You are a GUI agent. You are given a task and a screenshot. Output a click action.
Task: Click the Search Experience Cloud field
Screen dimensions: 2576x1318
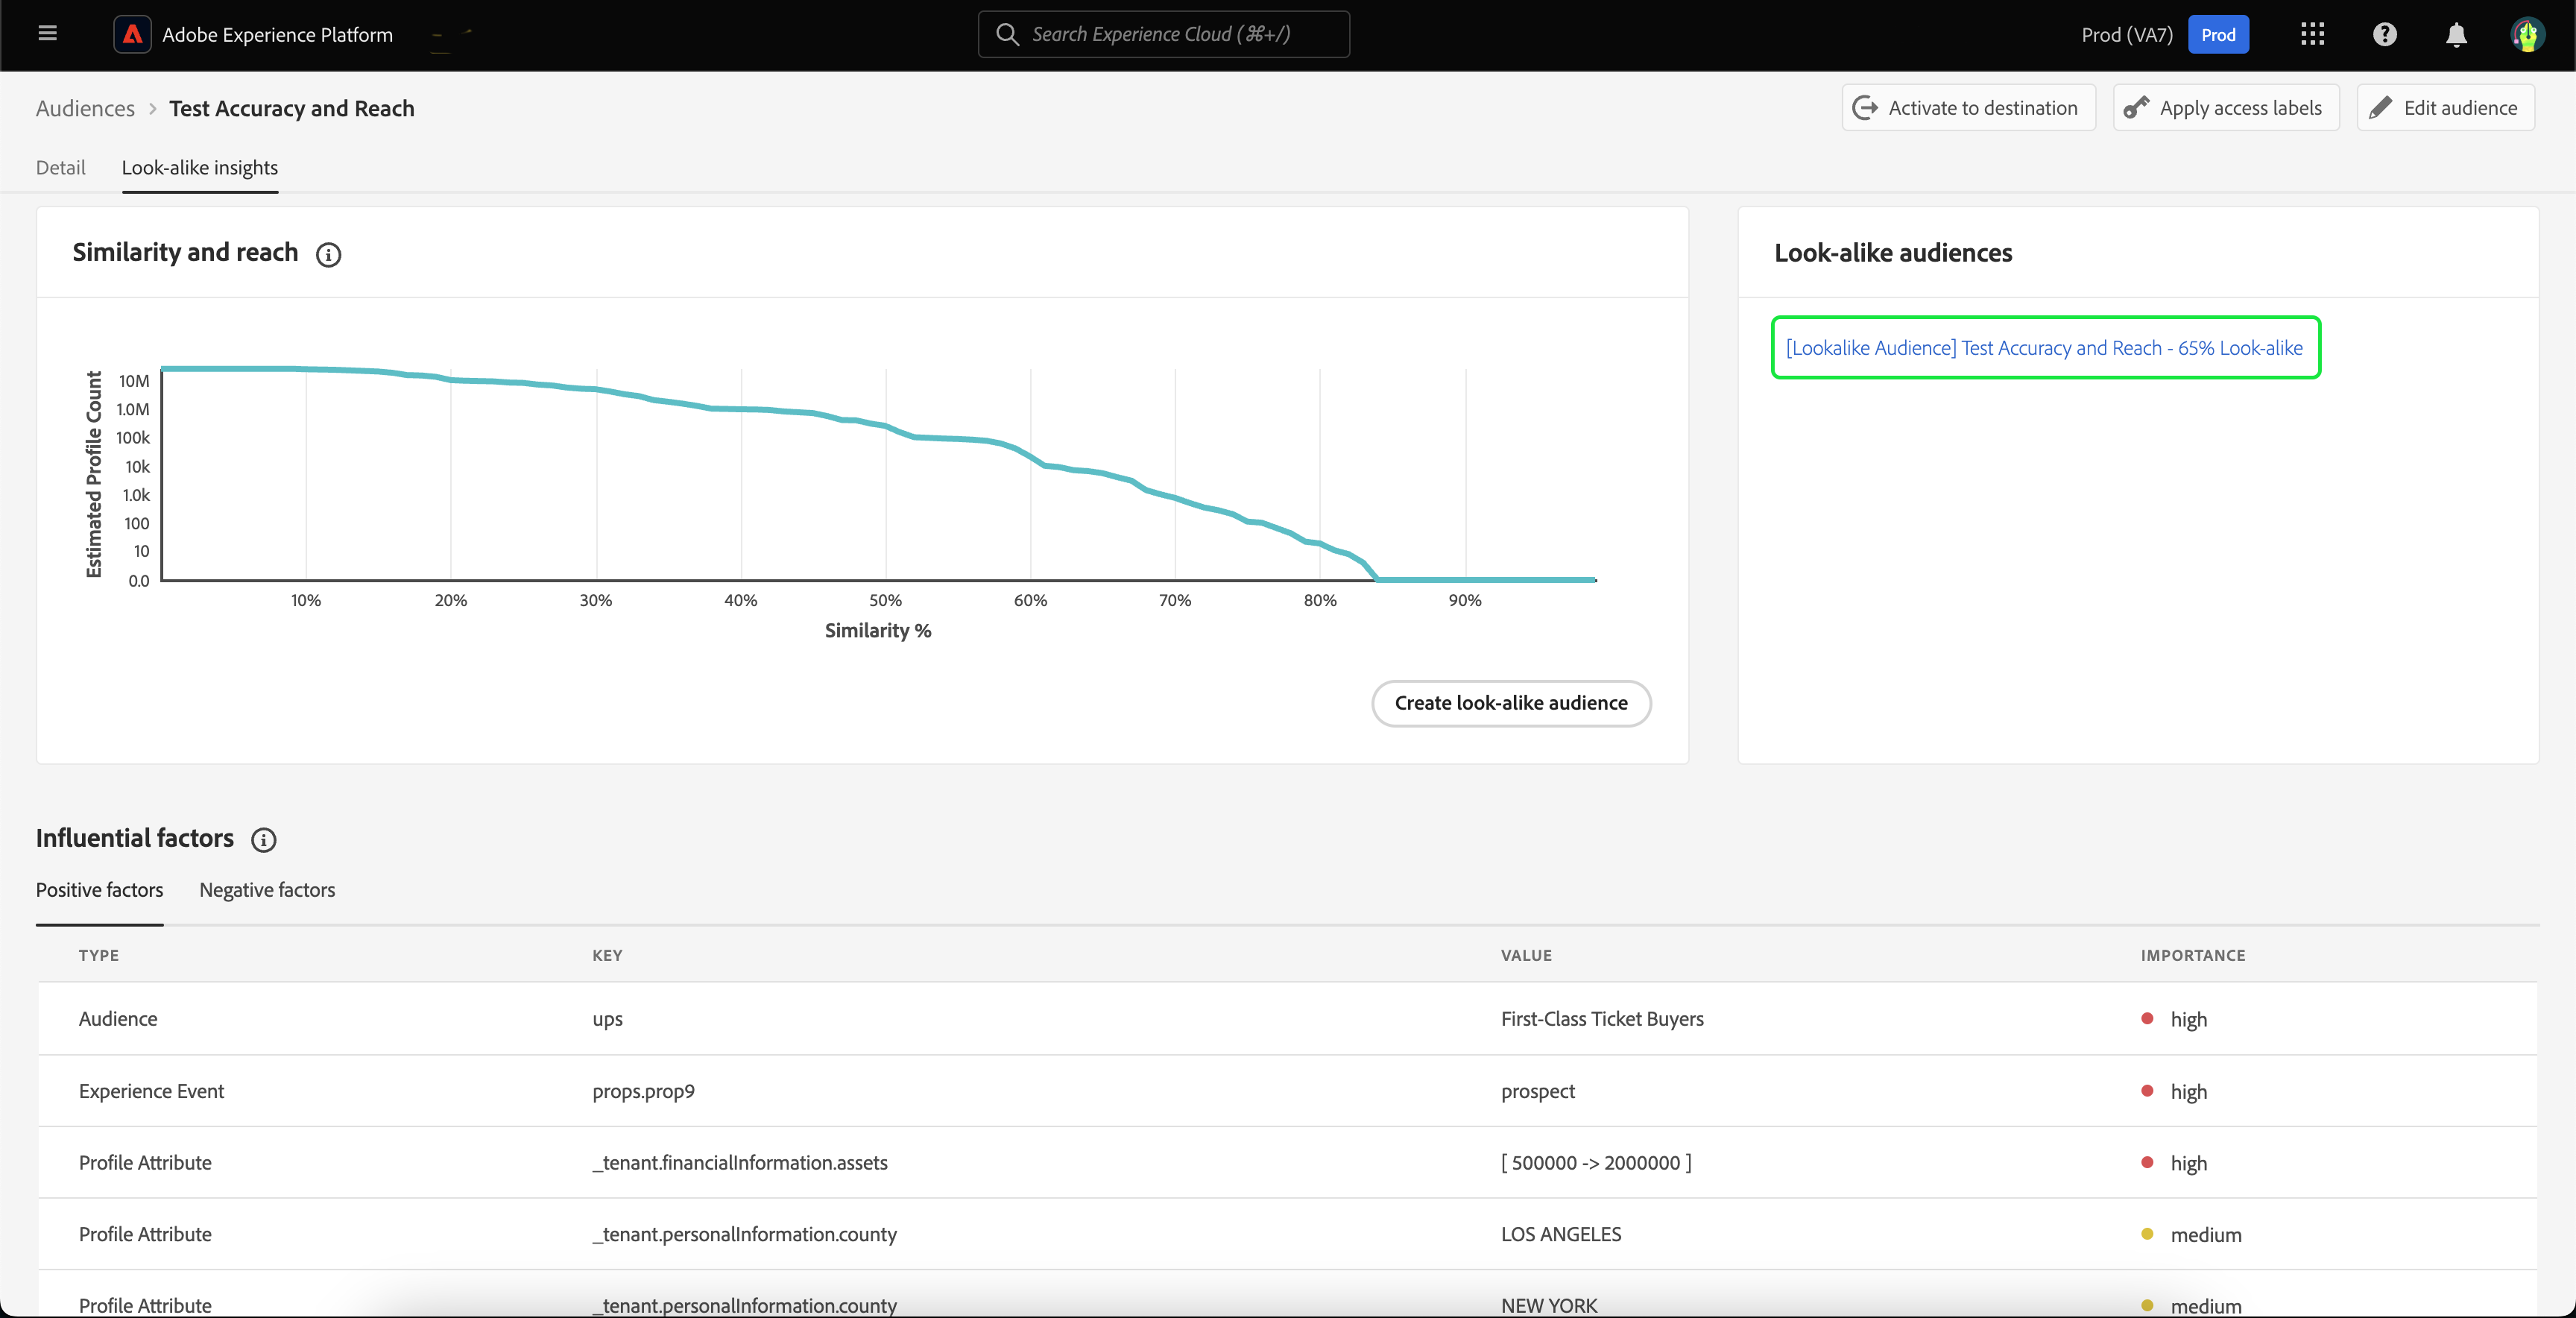(1163, 34)
